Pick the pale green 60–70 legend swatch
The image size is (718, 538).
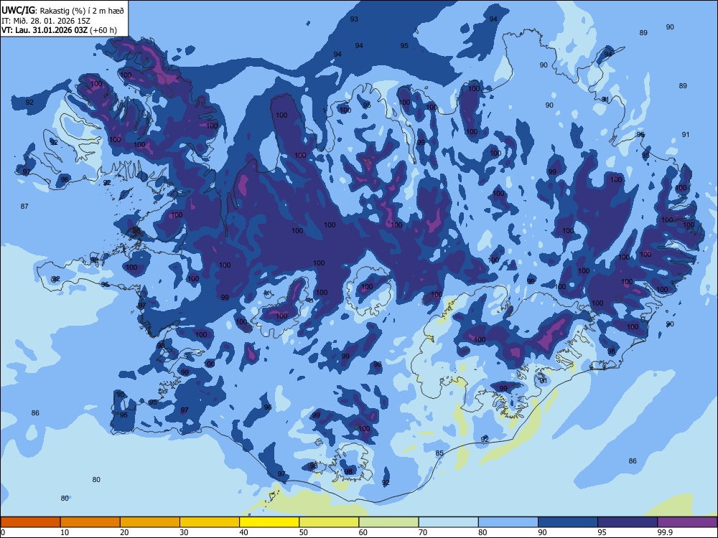point(388,522)
